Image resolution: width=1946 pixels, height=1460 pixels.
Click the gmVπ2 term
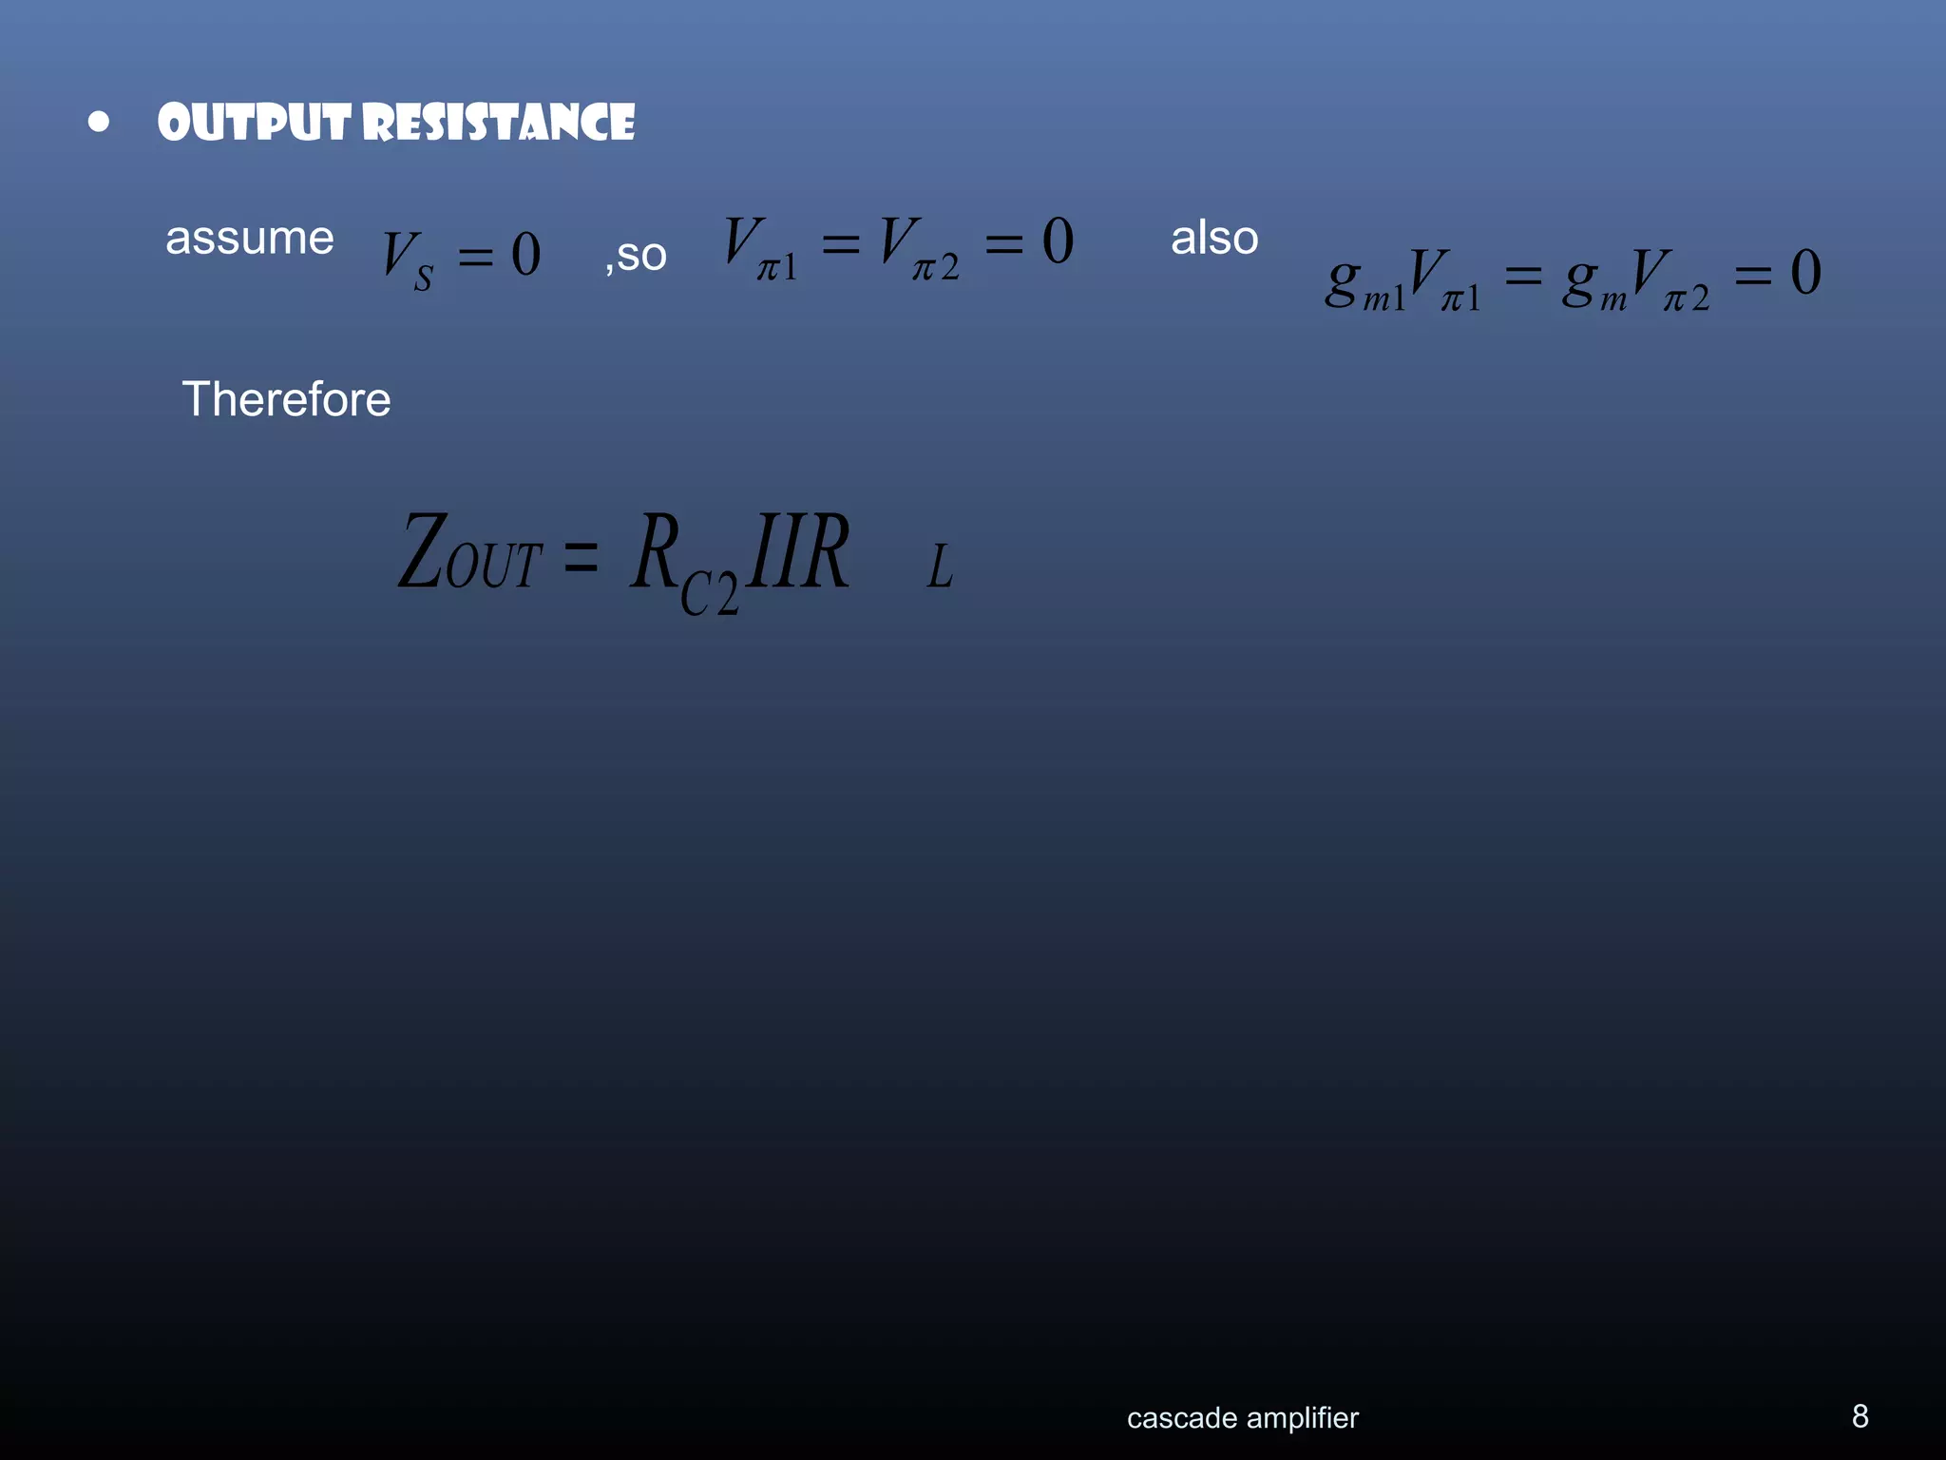pos(1635,279)
